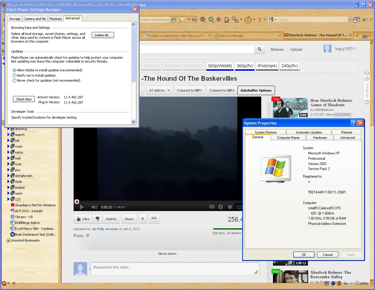The image size is (375, 290).
Task: Open the '67 videos' dropdown
Action: pyautogui.click(x=159, y=90)
